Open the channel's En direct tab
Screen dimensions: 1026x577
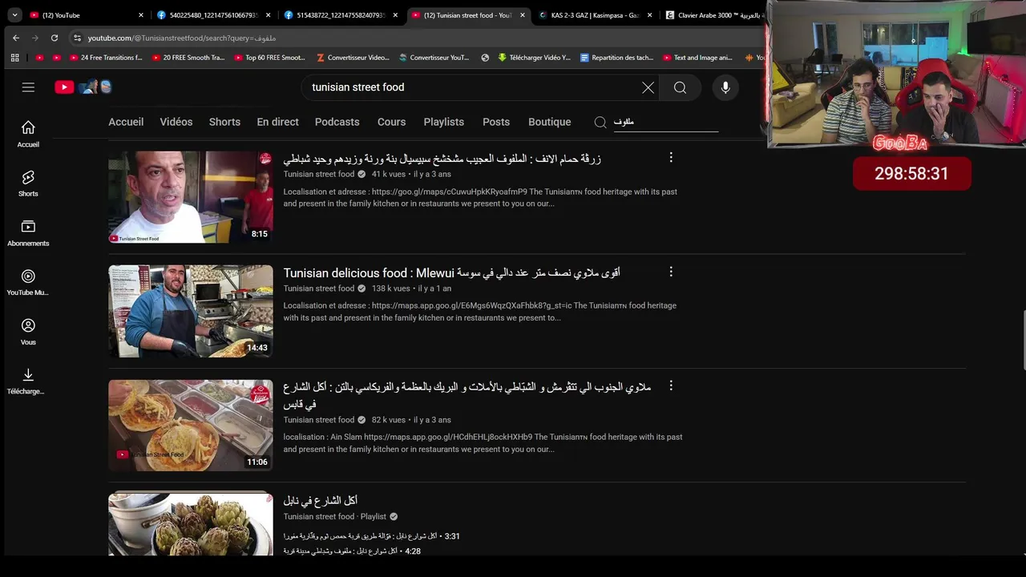click(277, 122)
